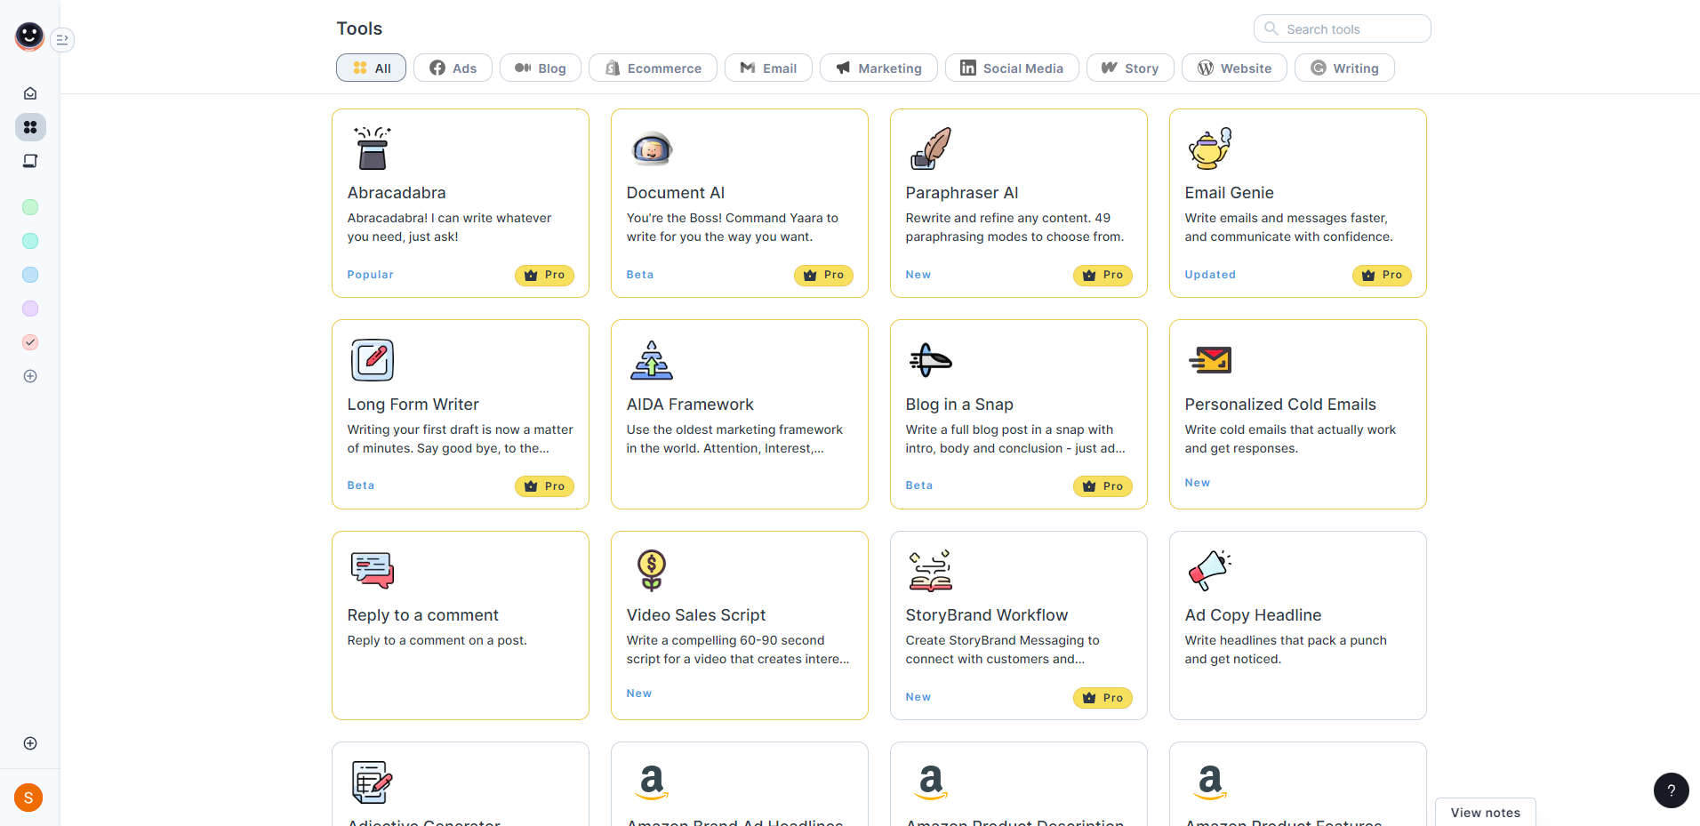Open the AIDA Framework title
Screen dimensions: 1700x826
[x=690, y=405]
